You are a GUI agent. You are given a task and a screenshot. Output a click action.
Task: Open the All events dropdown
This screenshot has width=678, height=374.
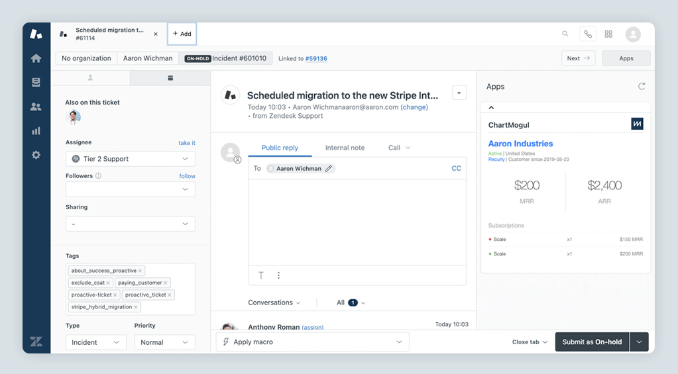point(351,303)
